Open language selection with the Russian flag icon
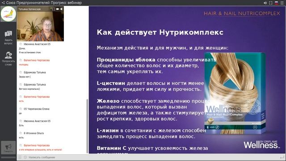The height and width of the screenshot is (161, 286). pyautogui.click(x=277, y=3)
